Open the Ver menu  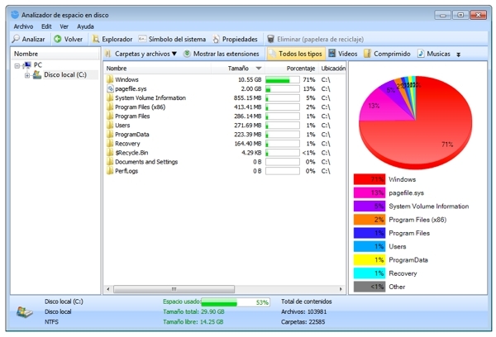coord(64,26)
